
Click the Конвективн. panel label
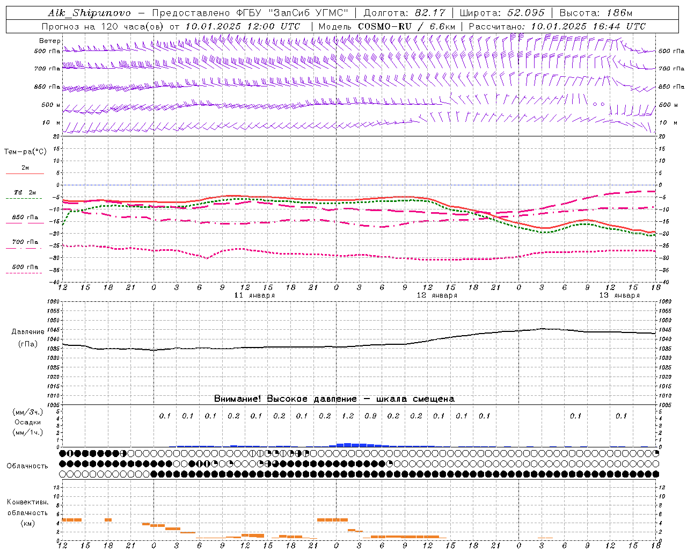pos(28,502)
